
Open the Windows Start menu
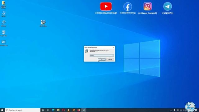coord(2,110)
